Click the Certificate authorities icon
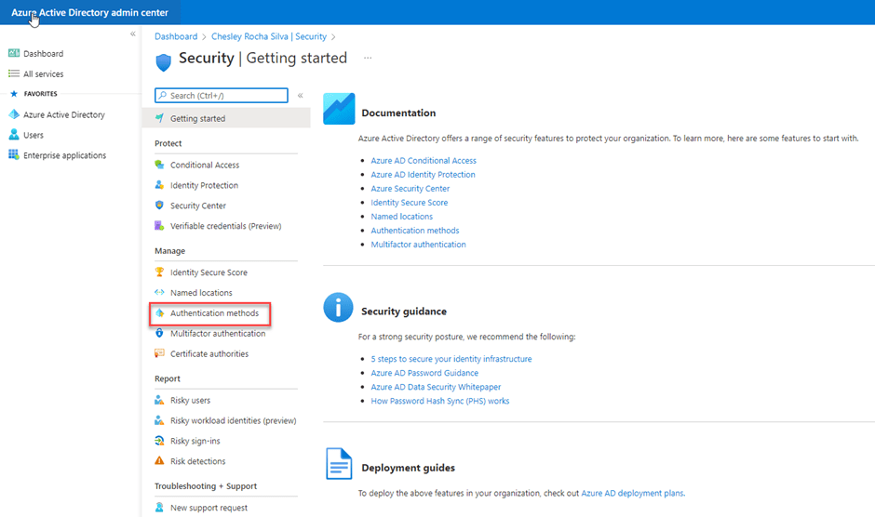Viewport: 875px width, 517px height. point(159,353)
